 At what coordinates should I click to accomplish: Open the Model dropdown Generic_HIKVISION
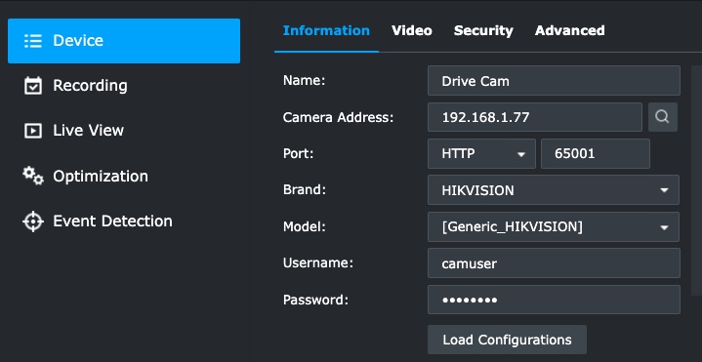554,227
